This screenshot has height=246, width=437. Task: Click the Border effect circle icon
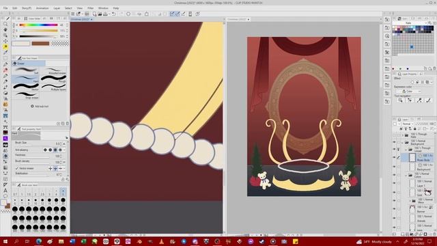412,82
